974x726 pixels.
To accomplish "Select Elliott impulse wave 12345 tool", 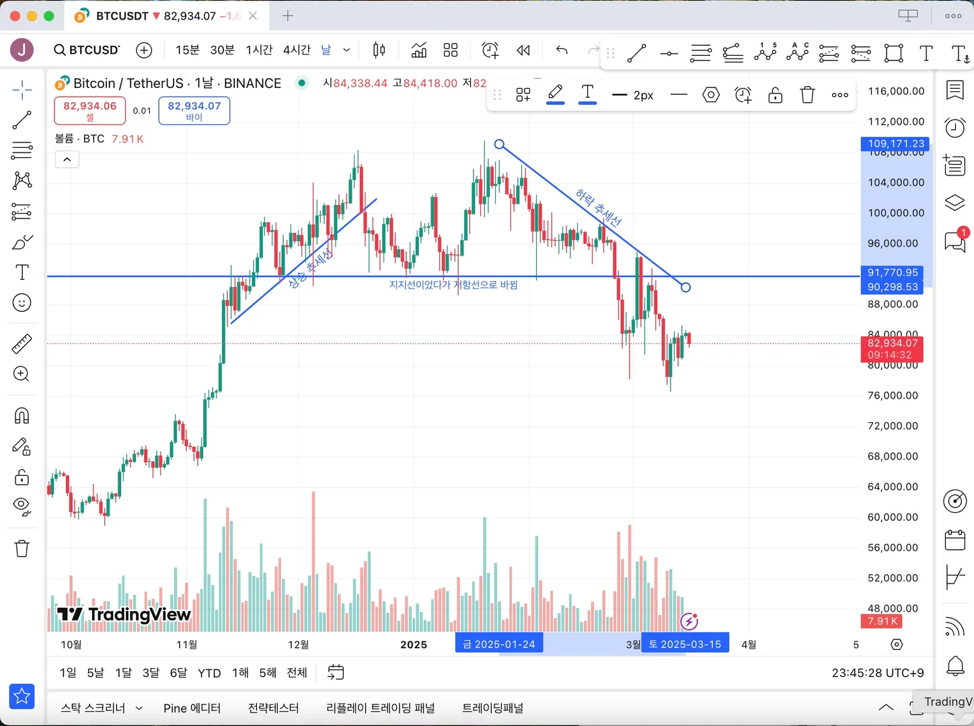I will (x=765, y=52).
